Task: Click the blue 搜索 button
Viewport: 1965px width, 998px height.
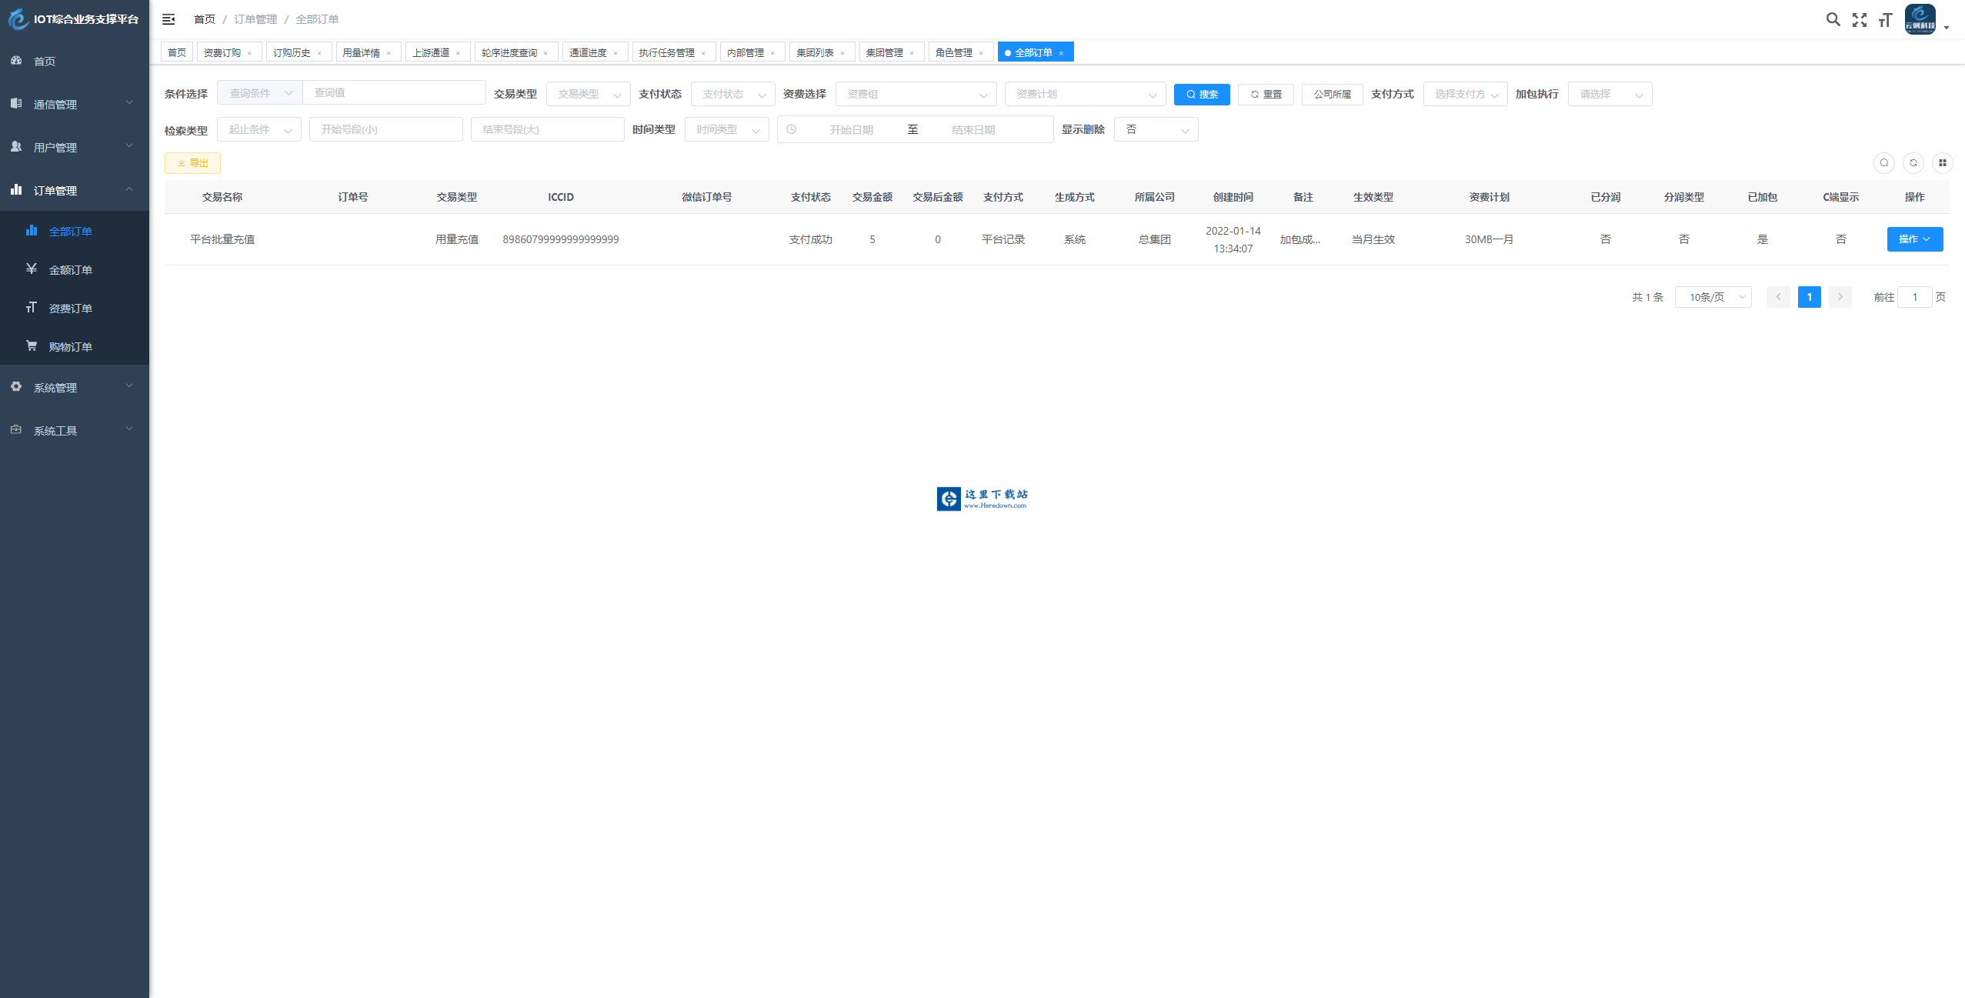Action: click(x=1202, y=94)
